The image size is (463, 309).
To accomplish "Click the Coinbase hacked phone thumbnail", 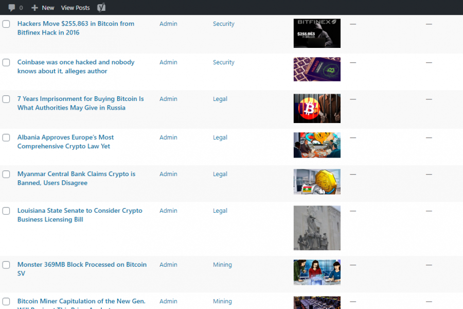I will pos(317,69).
